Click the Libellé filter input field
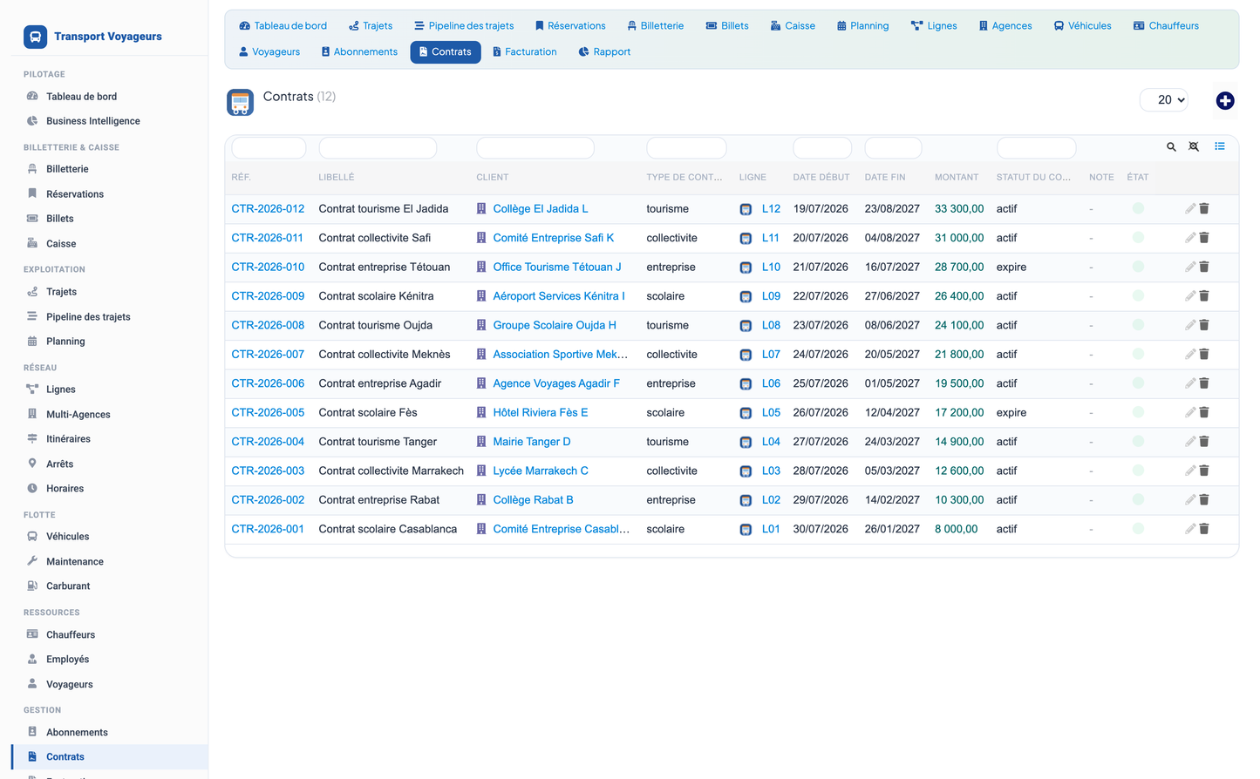Image resolution: width=1260 pixels, height=779 pixels. (378, 148)
